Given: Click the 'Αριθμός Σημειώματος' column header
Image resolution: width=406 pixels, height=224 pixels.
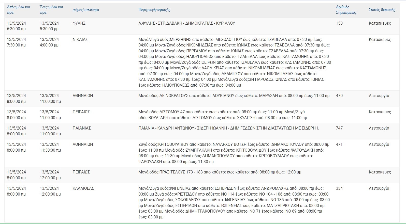Looking at the screenshot, I should pyautogui.click(x=346, y=10).
